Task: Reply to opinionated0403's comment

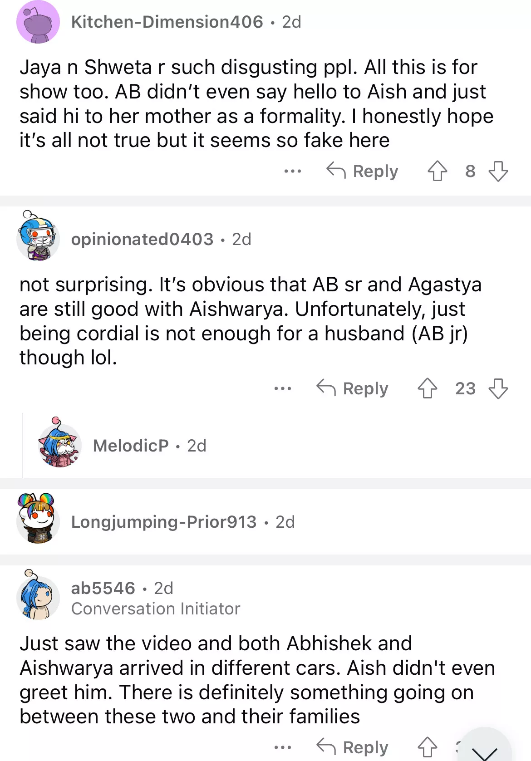Action: coord(353,388)
